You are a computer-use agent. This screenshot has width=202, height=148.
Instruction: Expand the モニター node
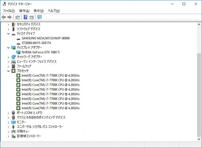click(x=8, y=122)
